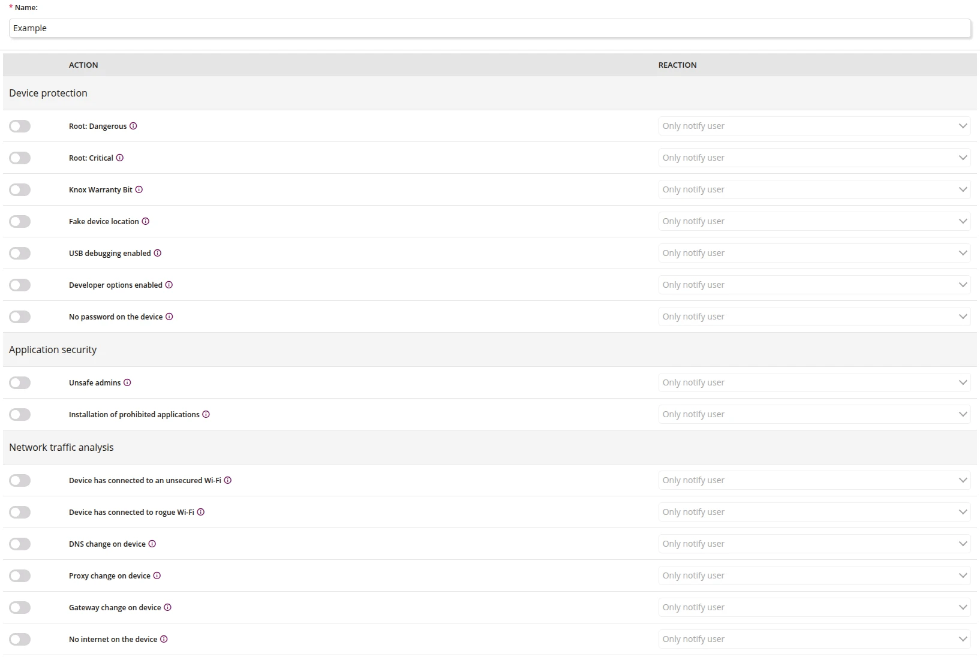Show info icon for Unsafe admins
Screen dimensions: 980x660
[127, 382]
